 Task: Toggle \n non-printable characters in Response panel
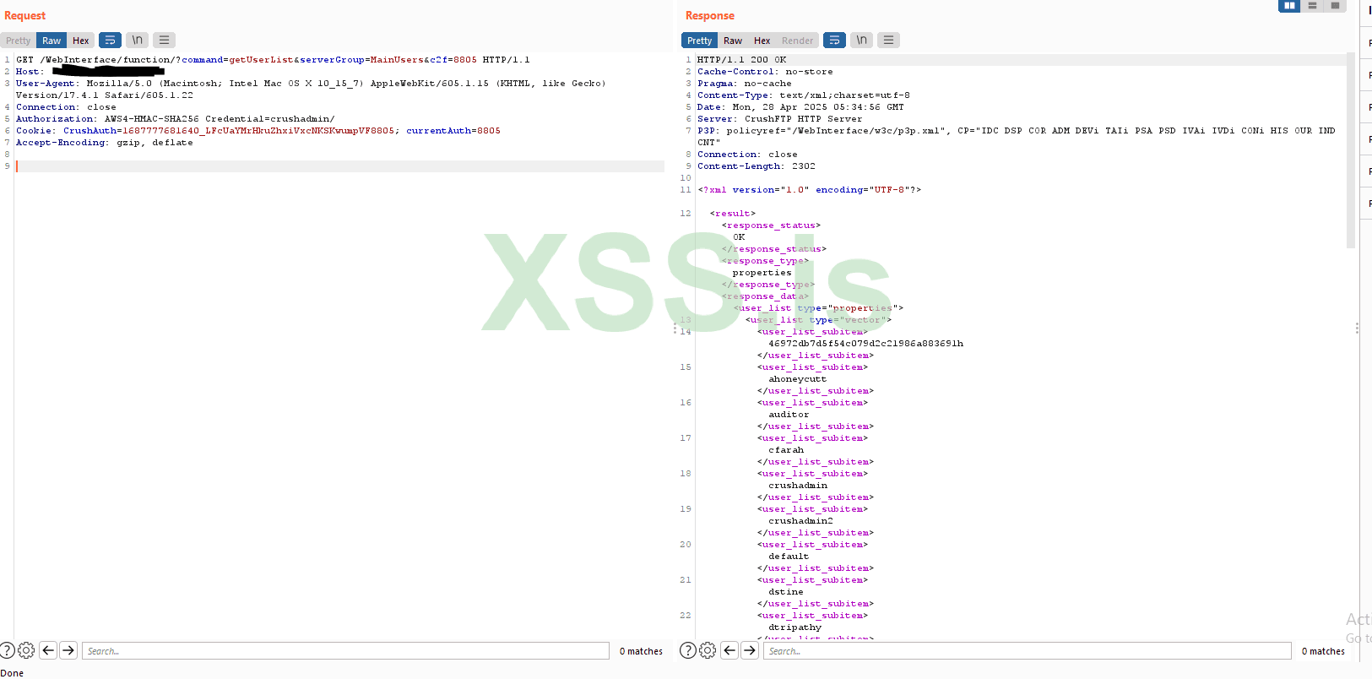[x=861, y=41]
